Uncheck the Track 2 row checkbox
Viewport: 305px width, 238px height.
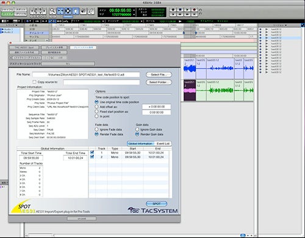(x=92, y=156)
